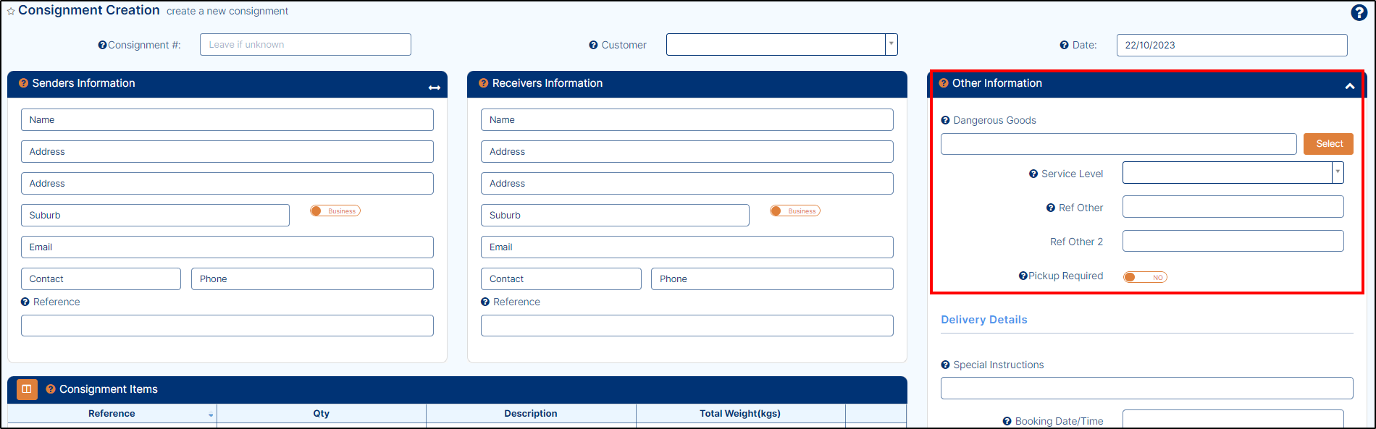Sort by the Reference column header

click(x=112, y=414)
